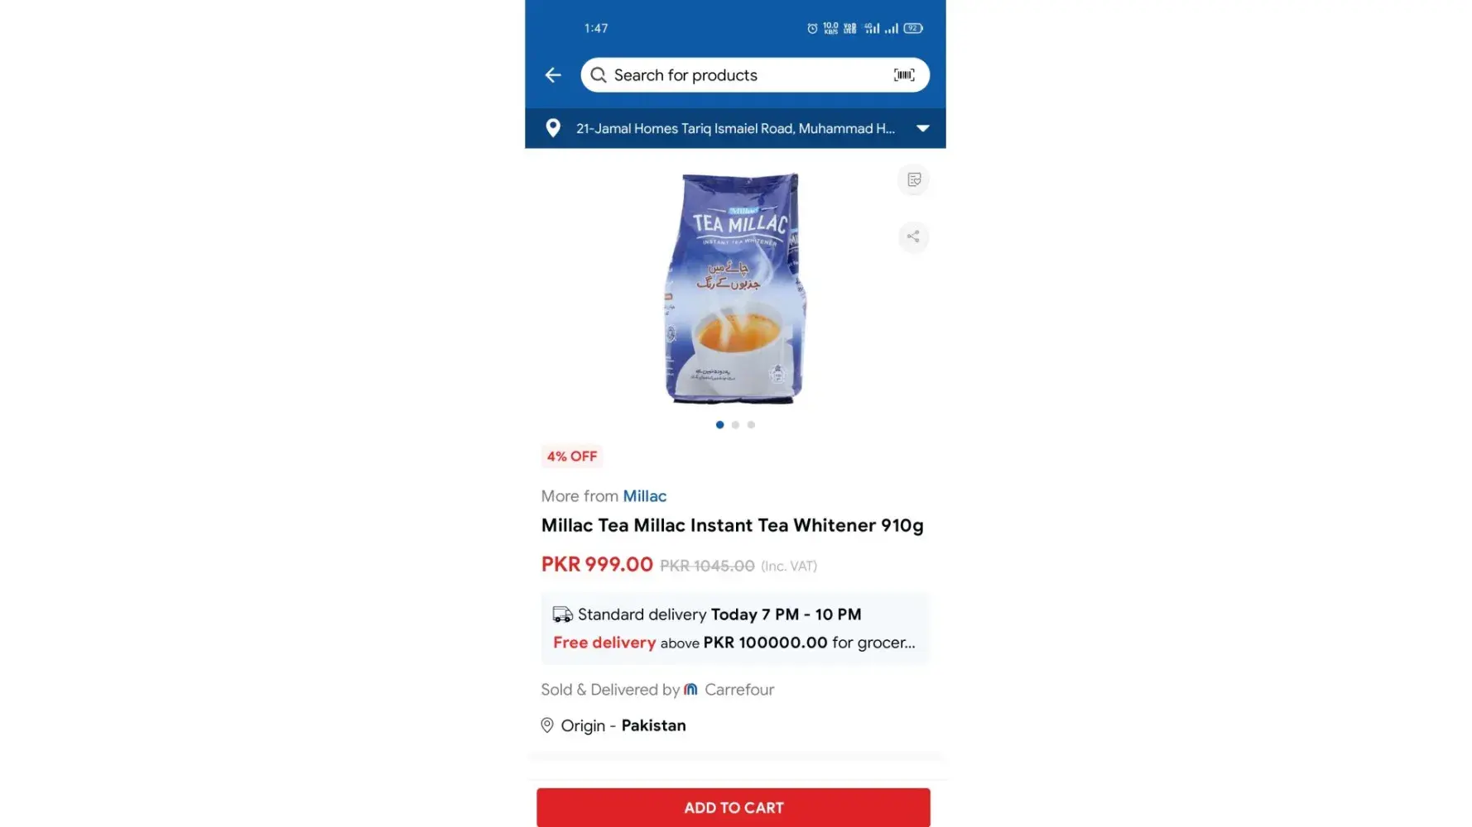Share this product via share icon
1472x827 pixels.
pyautogui.click(x=913, y=237)
